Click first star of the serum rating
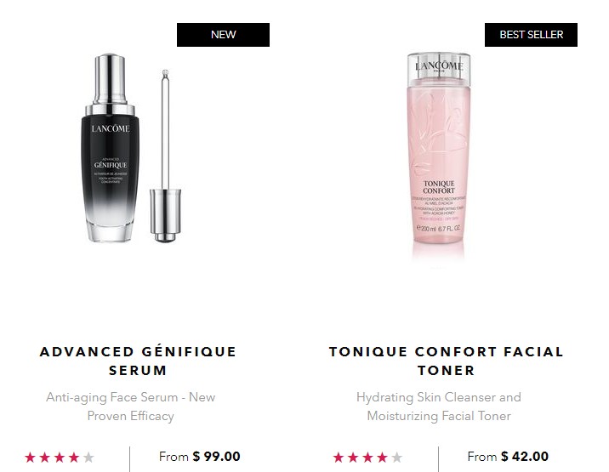Screen dimensions: 609x472 (31, 458)
